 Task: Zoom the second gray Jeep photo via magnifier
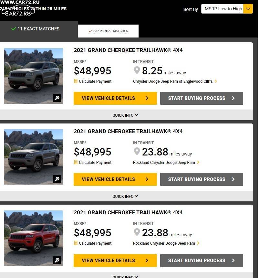(x=57, y=179)
